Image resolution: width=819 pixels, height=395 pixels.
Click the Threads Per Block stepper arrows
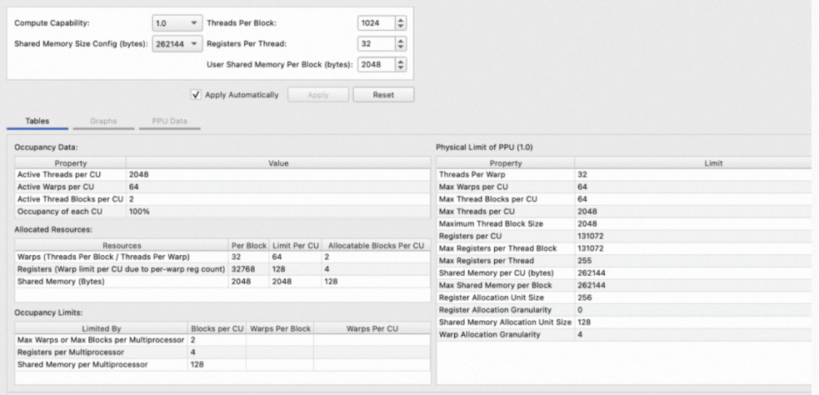pos(401,23)
